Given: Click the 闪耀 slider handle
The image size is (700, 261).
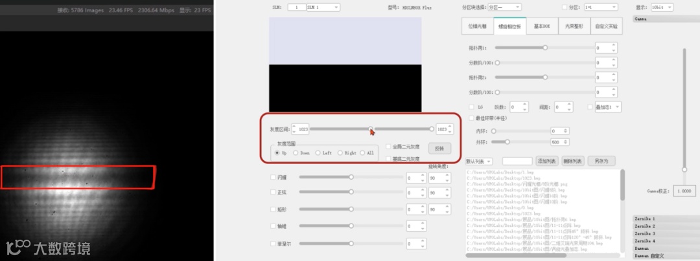Looking at the screenshot, I should coord(351,177).
